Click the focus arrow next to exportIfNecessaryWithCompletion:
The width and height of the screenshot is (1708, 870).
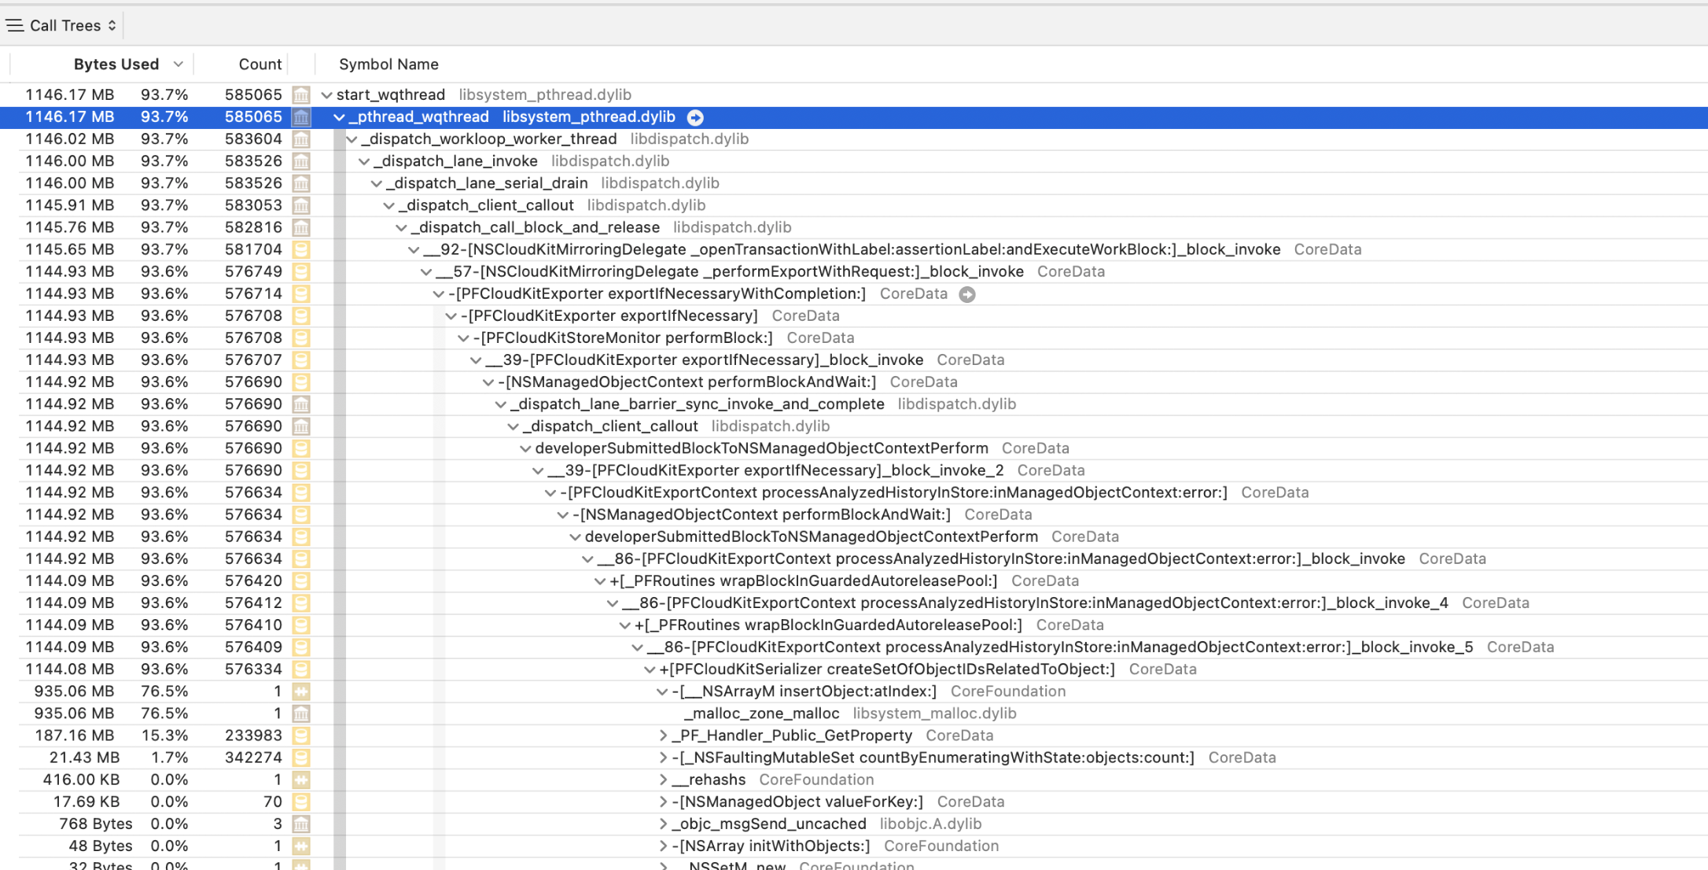(x=967, y=294)
